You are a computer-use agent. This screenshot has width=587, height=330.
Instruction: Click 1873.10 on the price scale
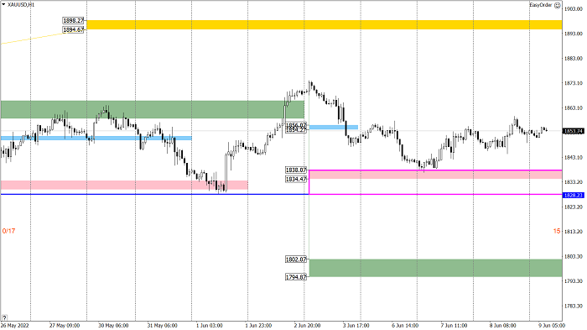574,83
